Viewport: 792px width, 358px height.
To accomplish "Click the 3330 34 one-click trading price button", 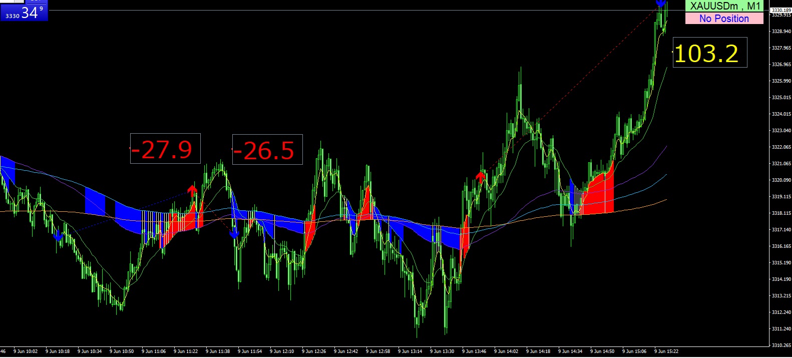I will (24, 12).
